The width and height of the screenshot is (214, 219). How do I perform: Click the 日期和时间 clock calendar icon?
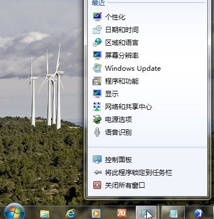pos(97,30)
